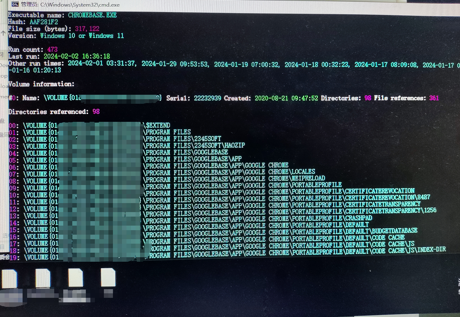
Task: Click the volume serial number 22232939
Action: (207, 98)
